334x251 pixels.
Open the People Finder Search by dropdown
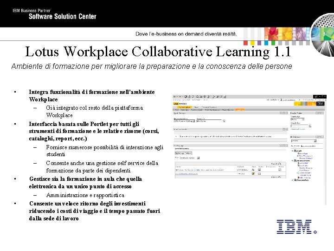[297, 119]
